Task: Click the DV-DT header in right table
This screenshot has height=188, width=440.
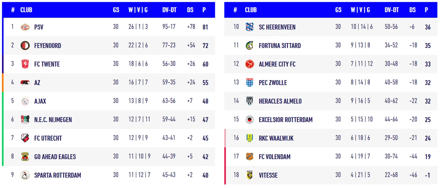Action: 391,10
